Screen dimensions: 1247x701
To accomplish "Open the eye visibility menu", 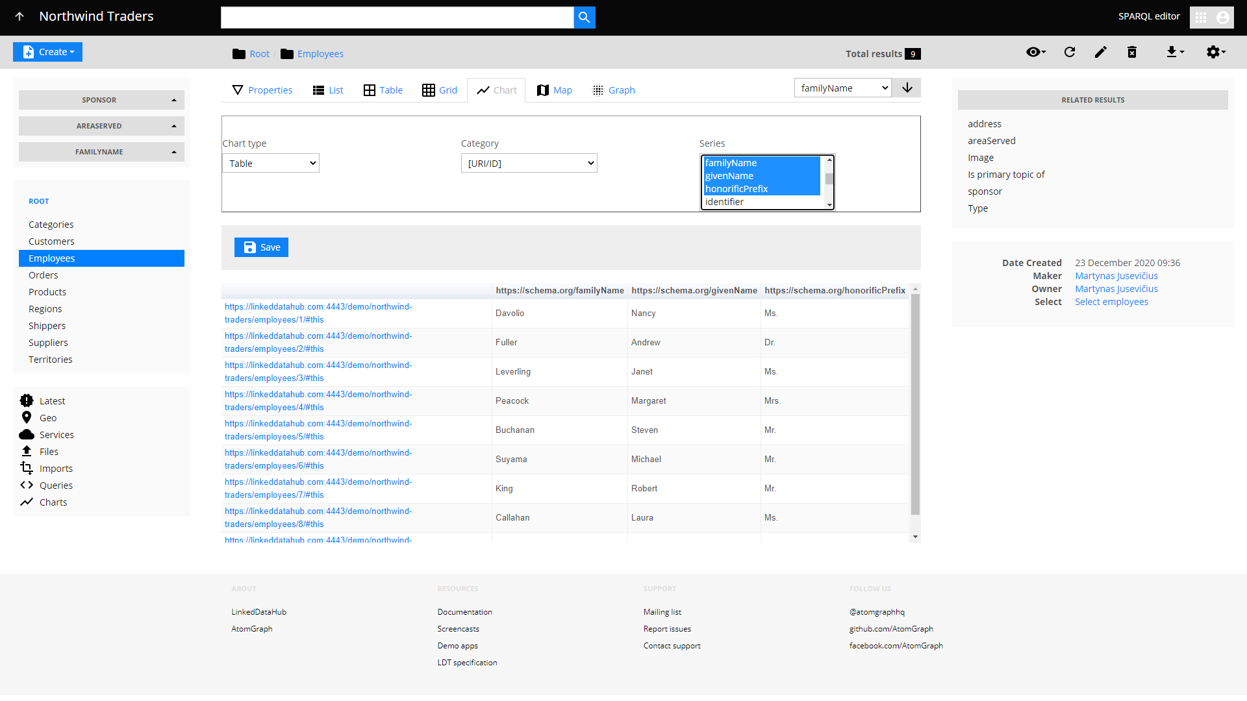I will pyautogui.click(x=1035, y=52).
